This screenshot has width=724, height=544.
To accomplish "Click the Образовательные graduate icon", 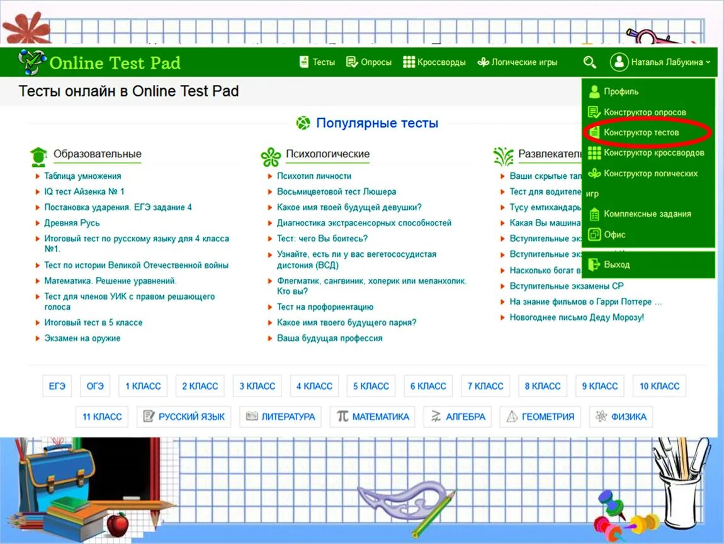I will [39, 157].
